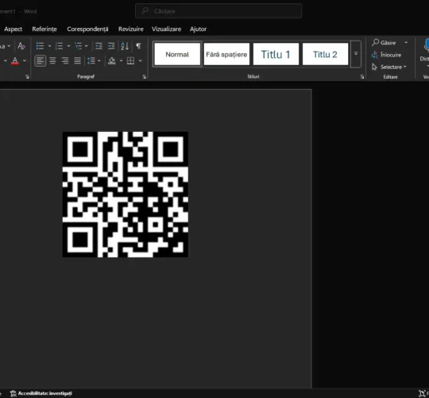
Task: Open Stiluri pane dialog launcher
Action: pyautogui.click(x=362, y=77)
